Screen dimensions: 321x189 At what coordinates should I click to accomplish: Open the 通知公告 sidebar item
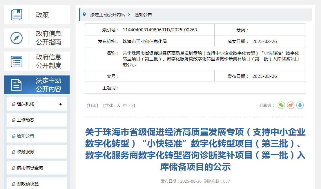pos(26,136)
